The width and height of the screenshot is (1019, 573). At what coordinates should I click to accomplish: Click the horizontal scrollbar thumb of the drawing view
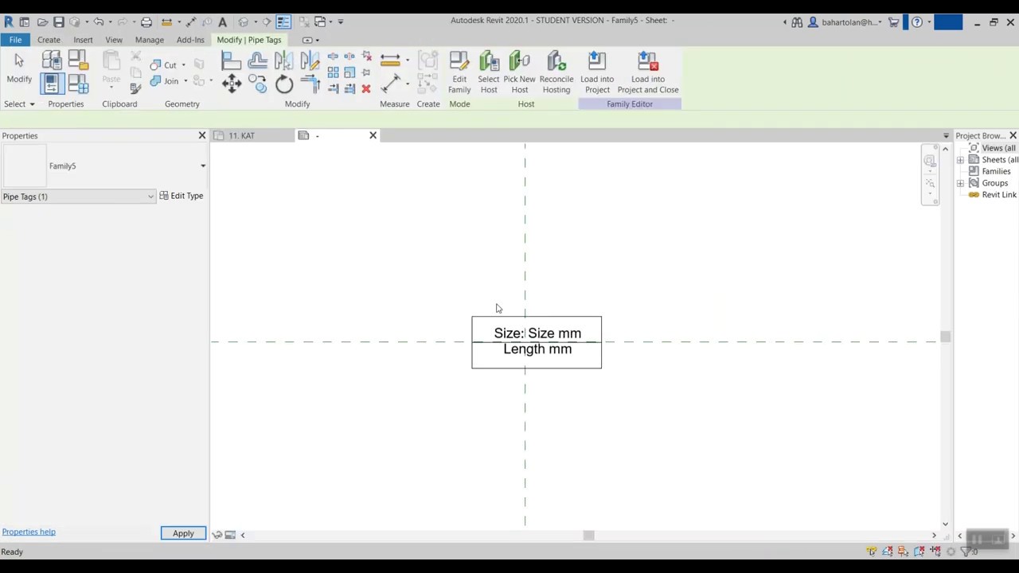pos(588,535)
